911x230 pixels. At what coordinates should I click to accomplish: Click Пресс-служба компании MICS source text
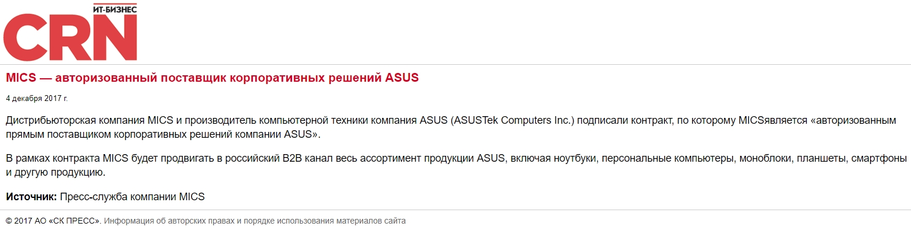point(132,197)
